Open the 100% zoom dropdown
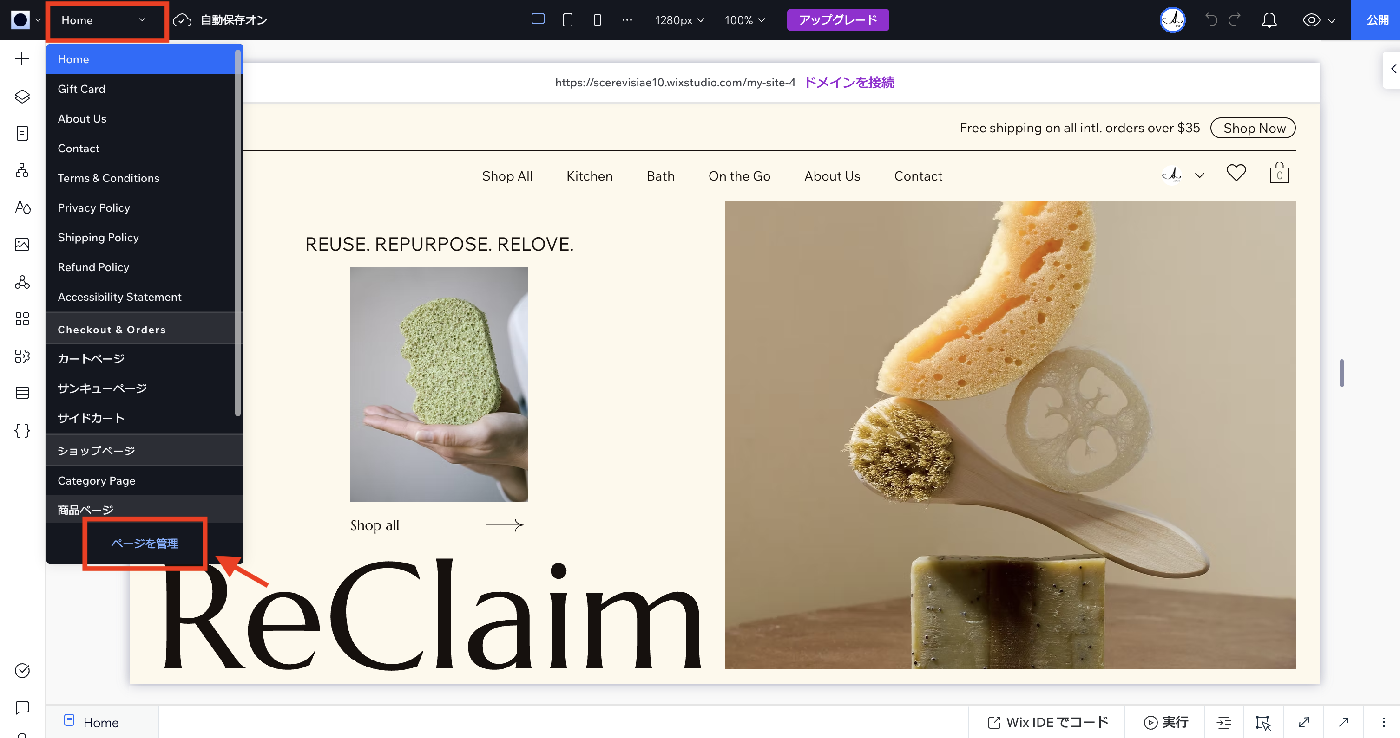 744,20
